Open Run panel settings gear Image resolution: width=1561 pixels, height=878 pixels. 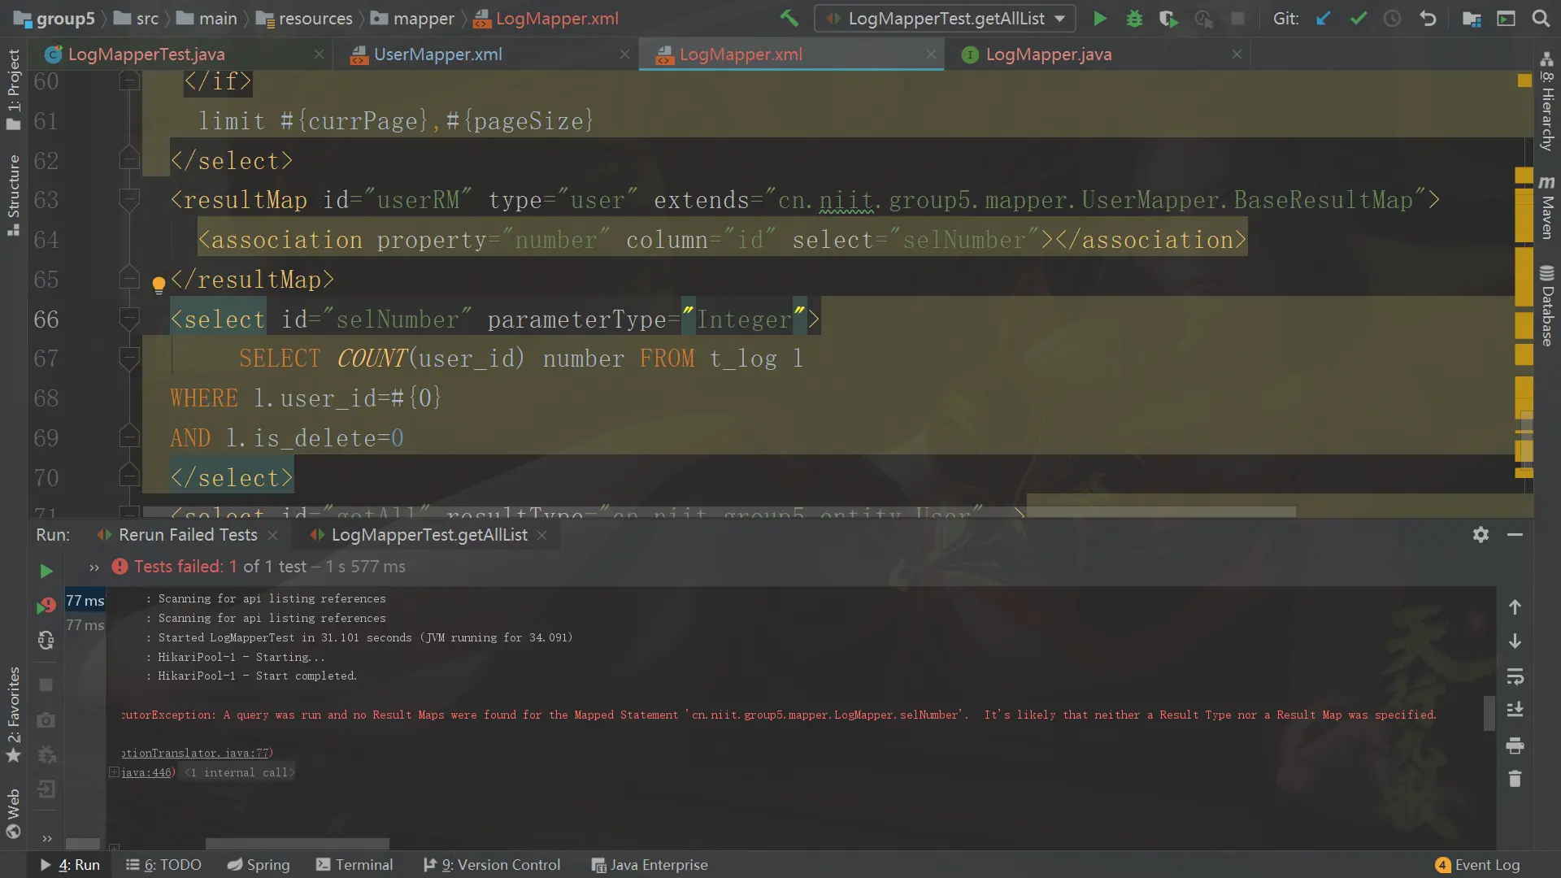click(1481, 534)
